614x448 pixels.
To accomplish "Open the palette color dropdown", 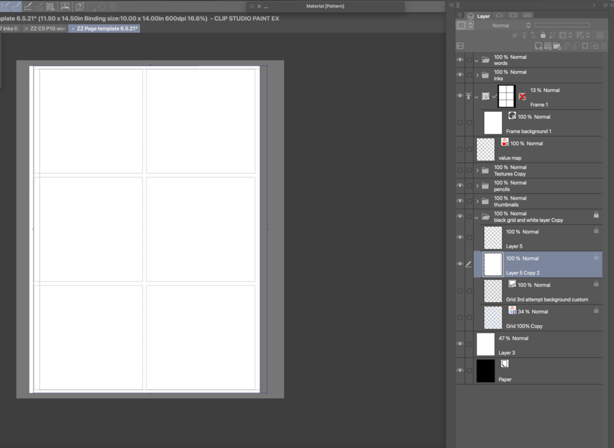I will tap(465, 26).
